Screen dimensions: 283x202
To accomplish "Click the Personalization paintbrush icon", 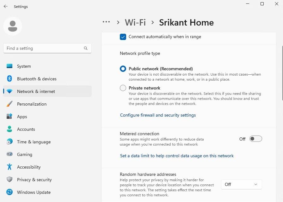I will pos(9,104).
